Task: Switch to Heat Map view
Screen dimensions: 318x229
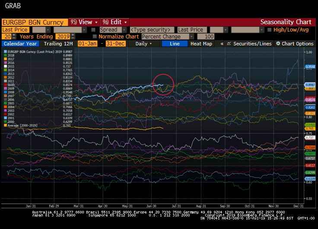Action: point(201,44)
